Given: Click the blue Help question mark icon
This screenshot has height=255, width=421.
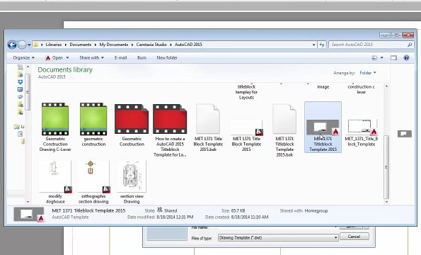Looking at the screenshot, I should [407, 58].
